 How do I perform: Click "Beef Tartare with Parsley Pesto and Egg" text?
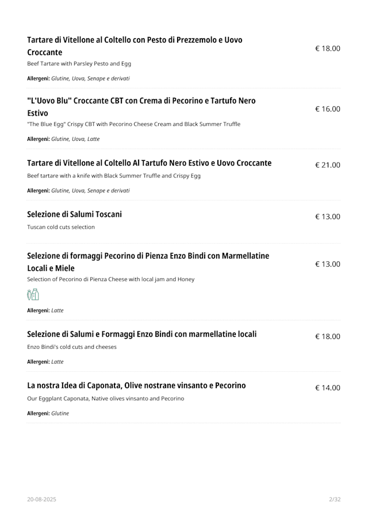(79, 64)
